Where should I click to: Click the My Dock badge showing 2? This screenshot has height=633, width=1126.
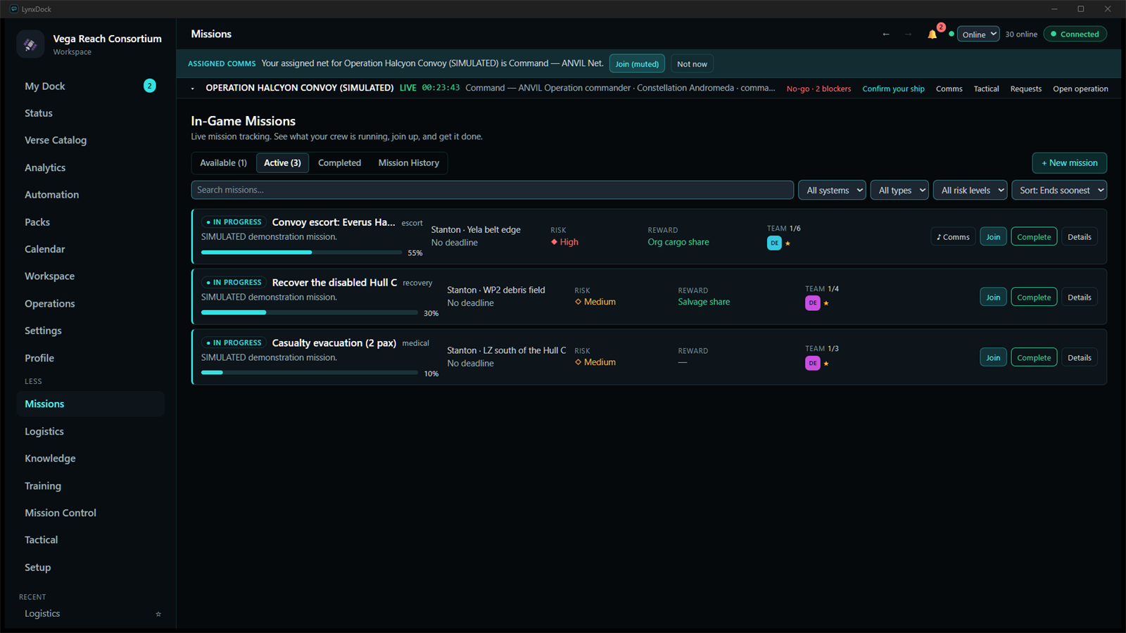click(x=150, y=86)
